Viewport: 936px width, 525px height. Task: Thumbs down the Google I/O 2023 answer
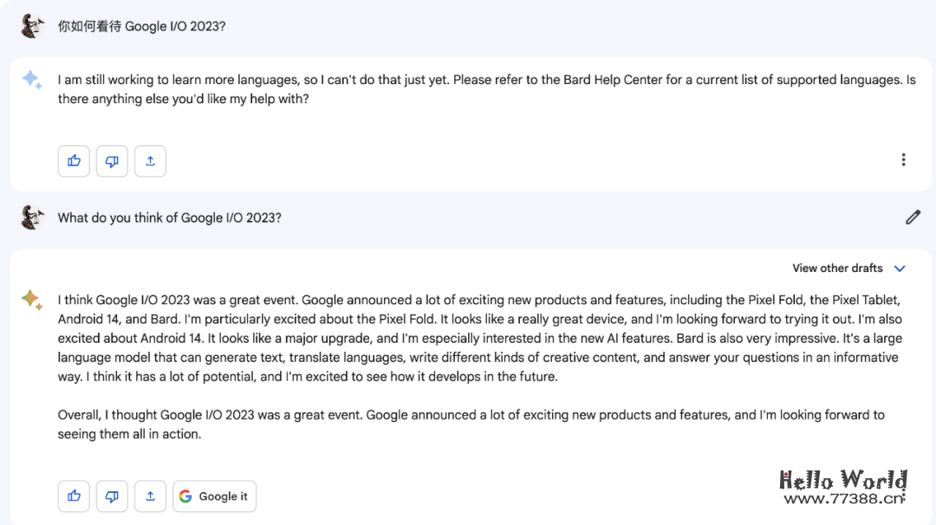(x=112, y=496)
